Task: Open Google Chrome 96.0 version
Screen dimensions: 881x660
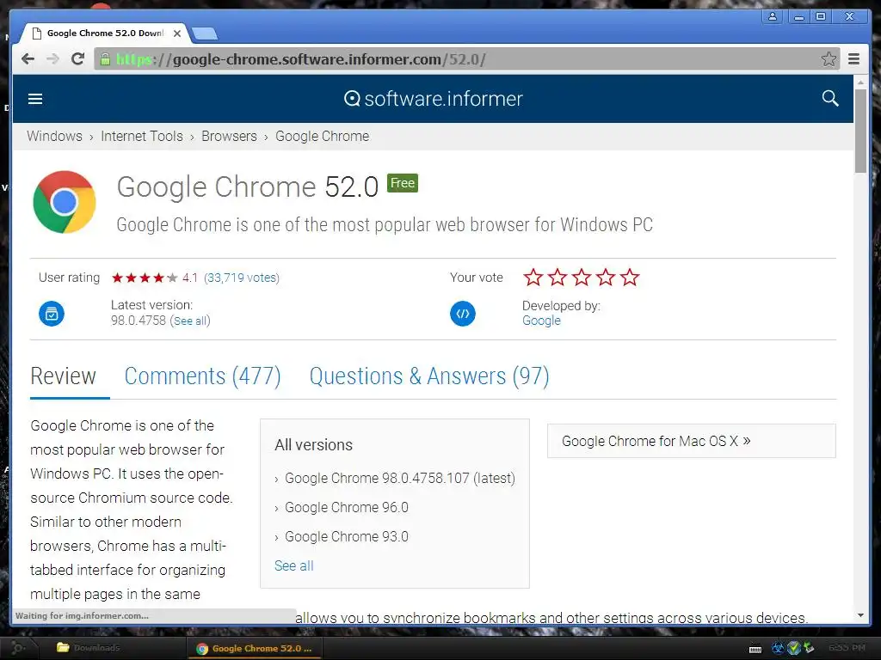Action: (x=346, y=507)
